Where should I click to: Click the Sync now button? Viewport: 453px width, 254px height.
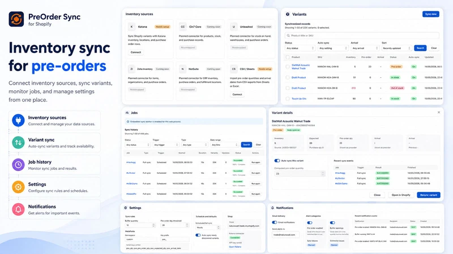point(431,14)
